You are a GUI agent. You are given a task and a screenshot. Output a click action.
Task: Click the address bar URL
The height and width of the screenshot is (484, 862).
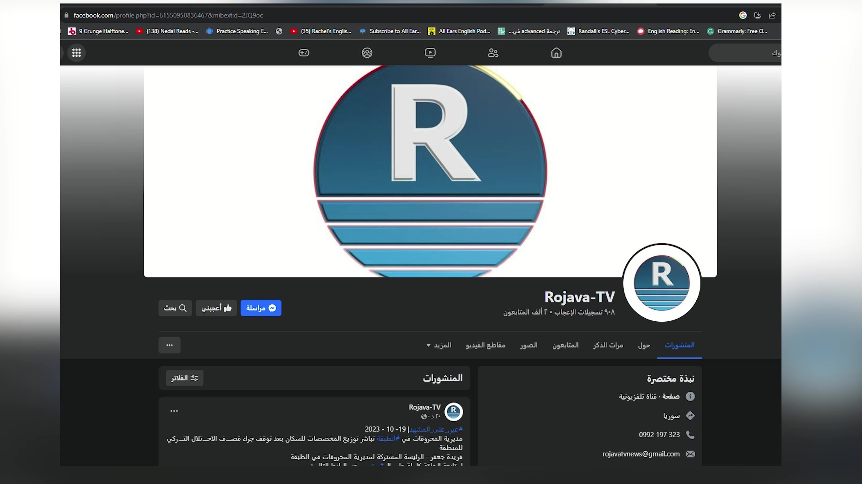click(x=168, y=15)
